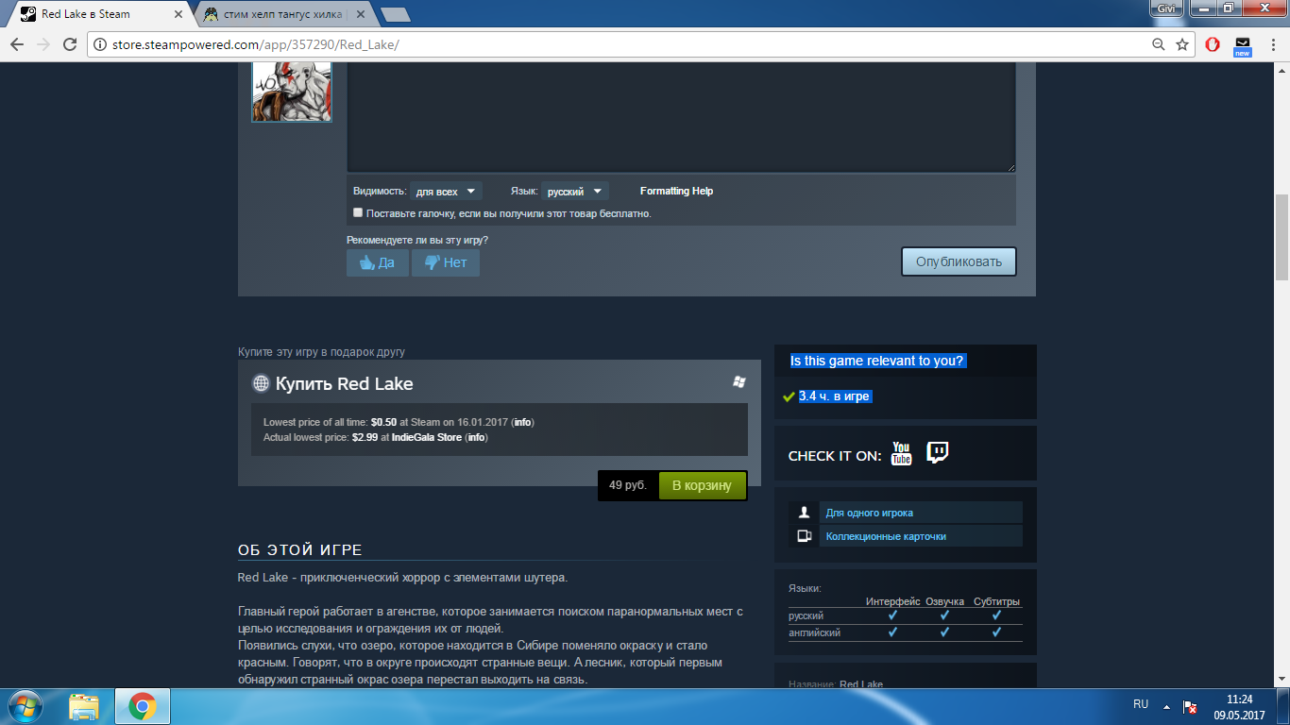Click the 'Субтитры' column header
Screen dimensions: 1290x725
pyautogui.click(x=996, y=601)
